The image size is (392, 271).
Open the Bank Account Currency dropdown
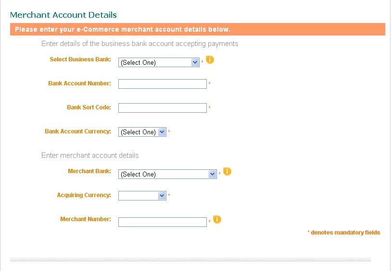[x=142, y=132]
